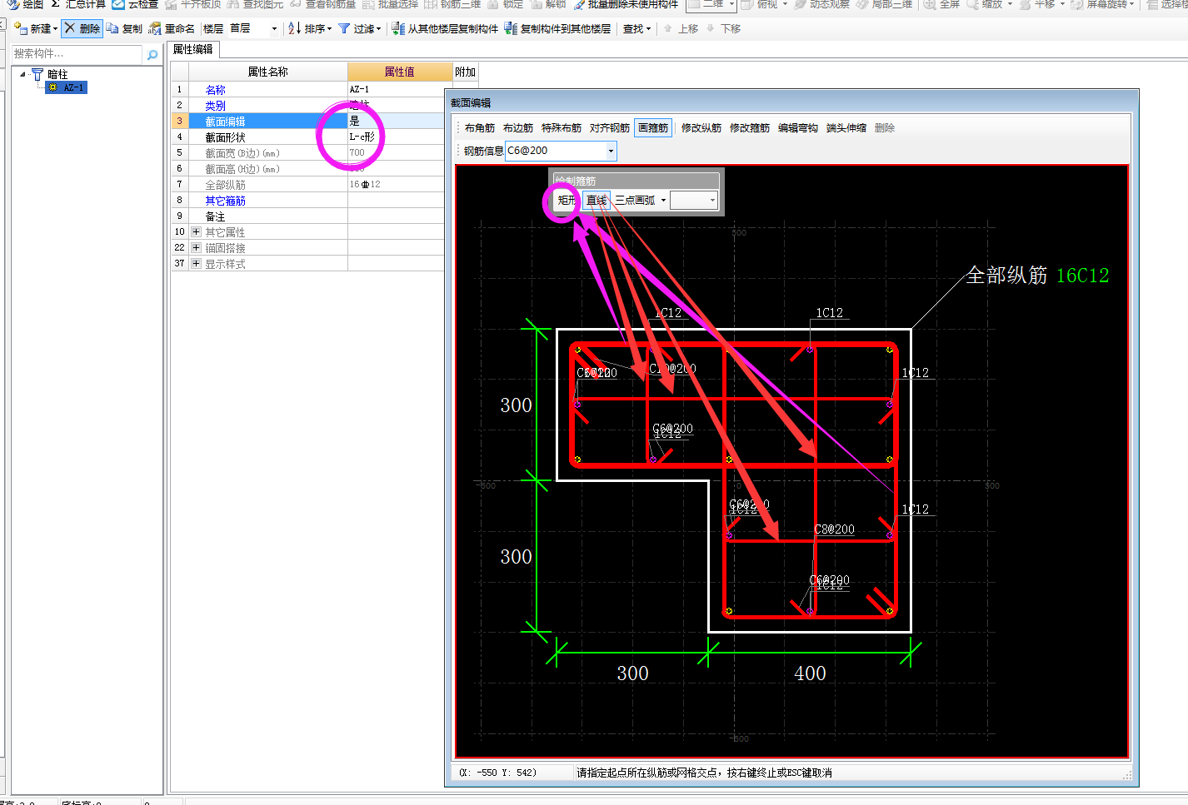Click 批量删除未使用构件 top toolbar item
The width and height of the screenshot is (1188, 805).
coord(626,4)
